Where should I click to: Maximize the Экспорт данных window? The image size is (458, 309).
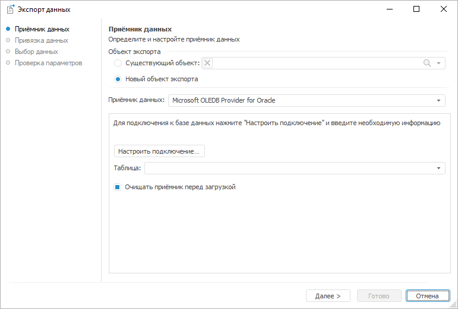point(416,9)
